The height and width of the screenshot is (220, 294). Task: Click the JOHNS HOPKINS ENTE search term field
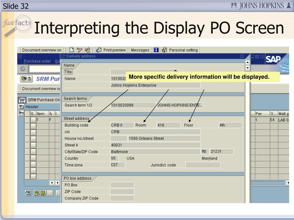coord(180,105)
